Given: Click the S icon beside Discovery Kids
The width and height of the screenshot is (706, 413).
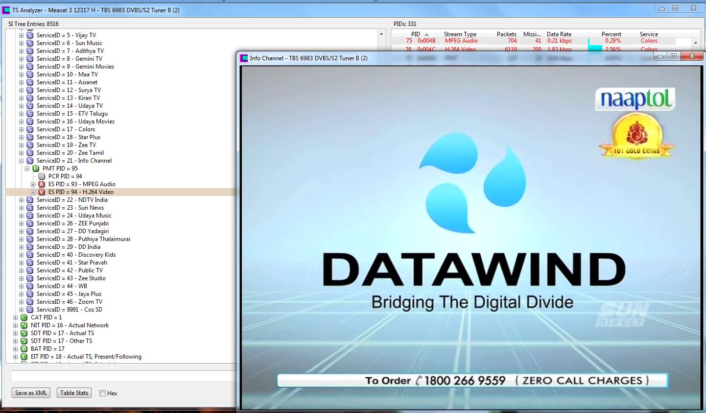Looking at the screenshot, I should (30, 255).
